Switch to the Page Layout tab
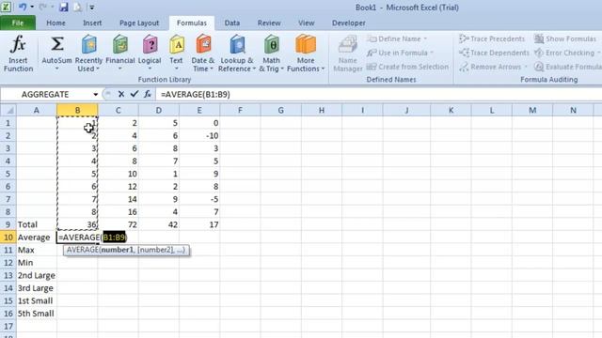This screenshot has width=602, height=338. click(139, 23)
